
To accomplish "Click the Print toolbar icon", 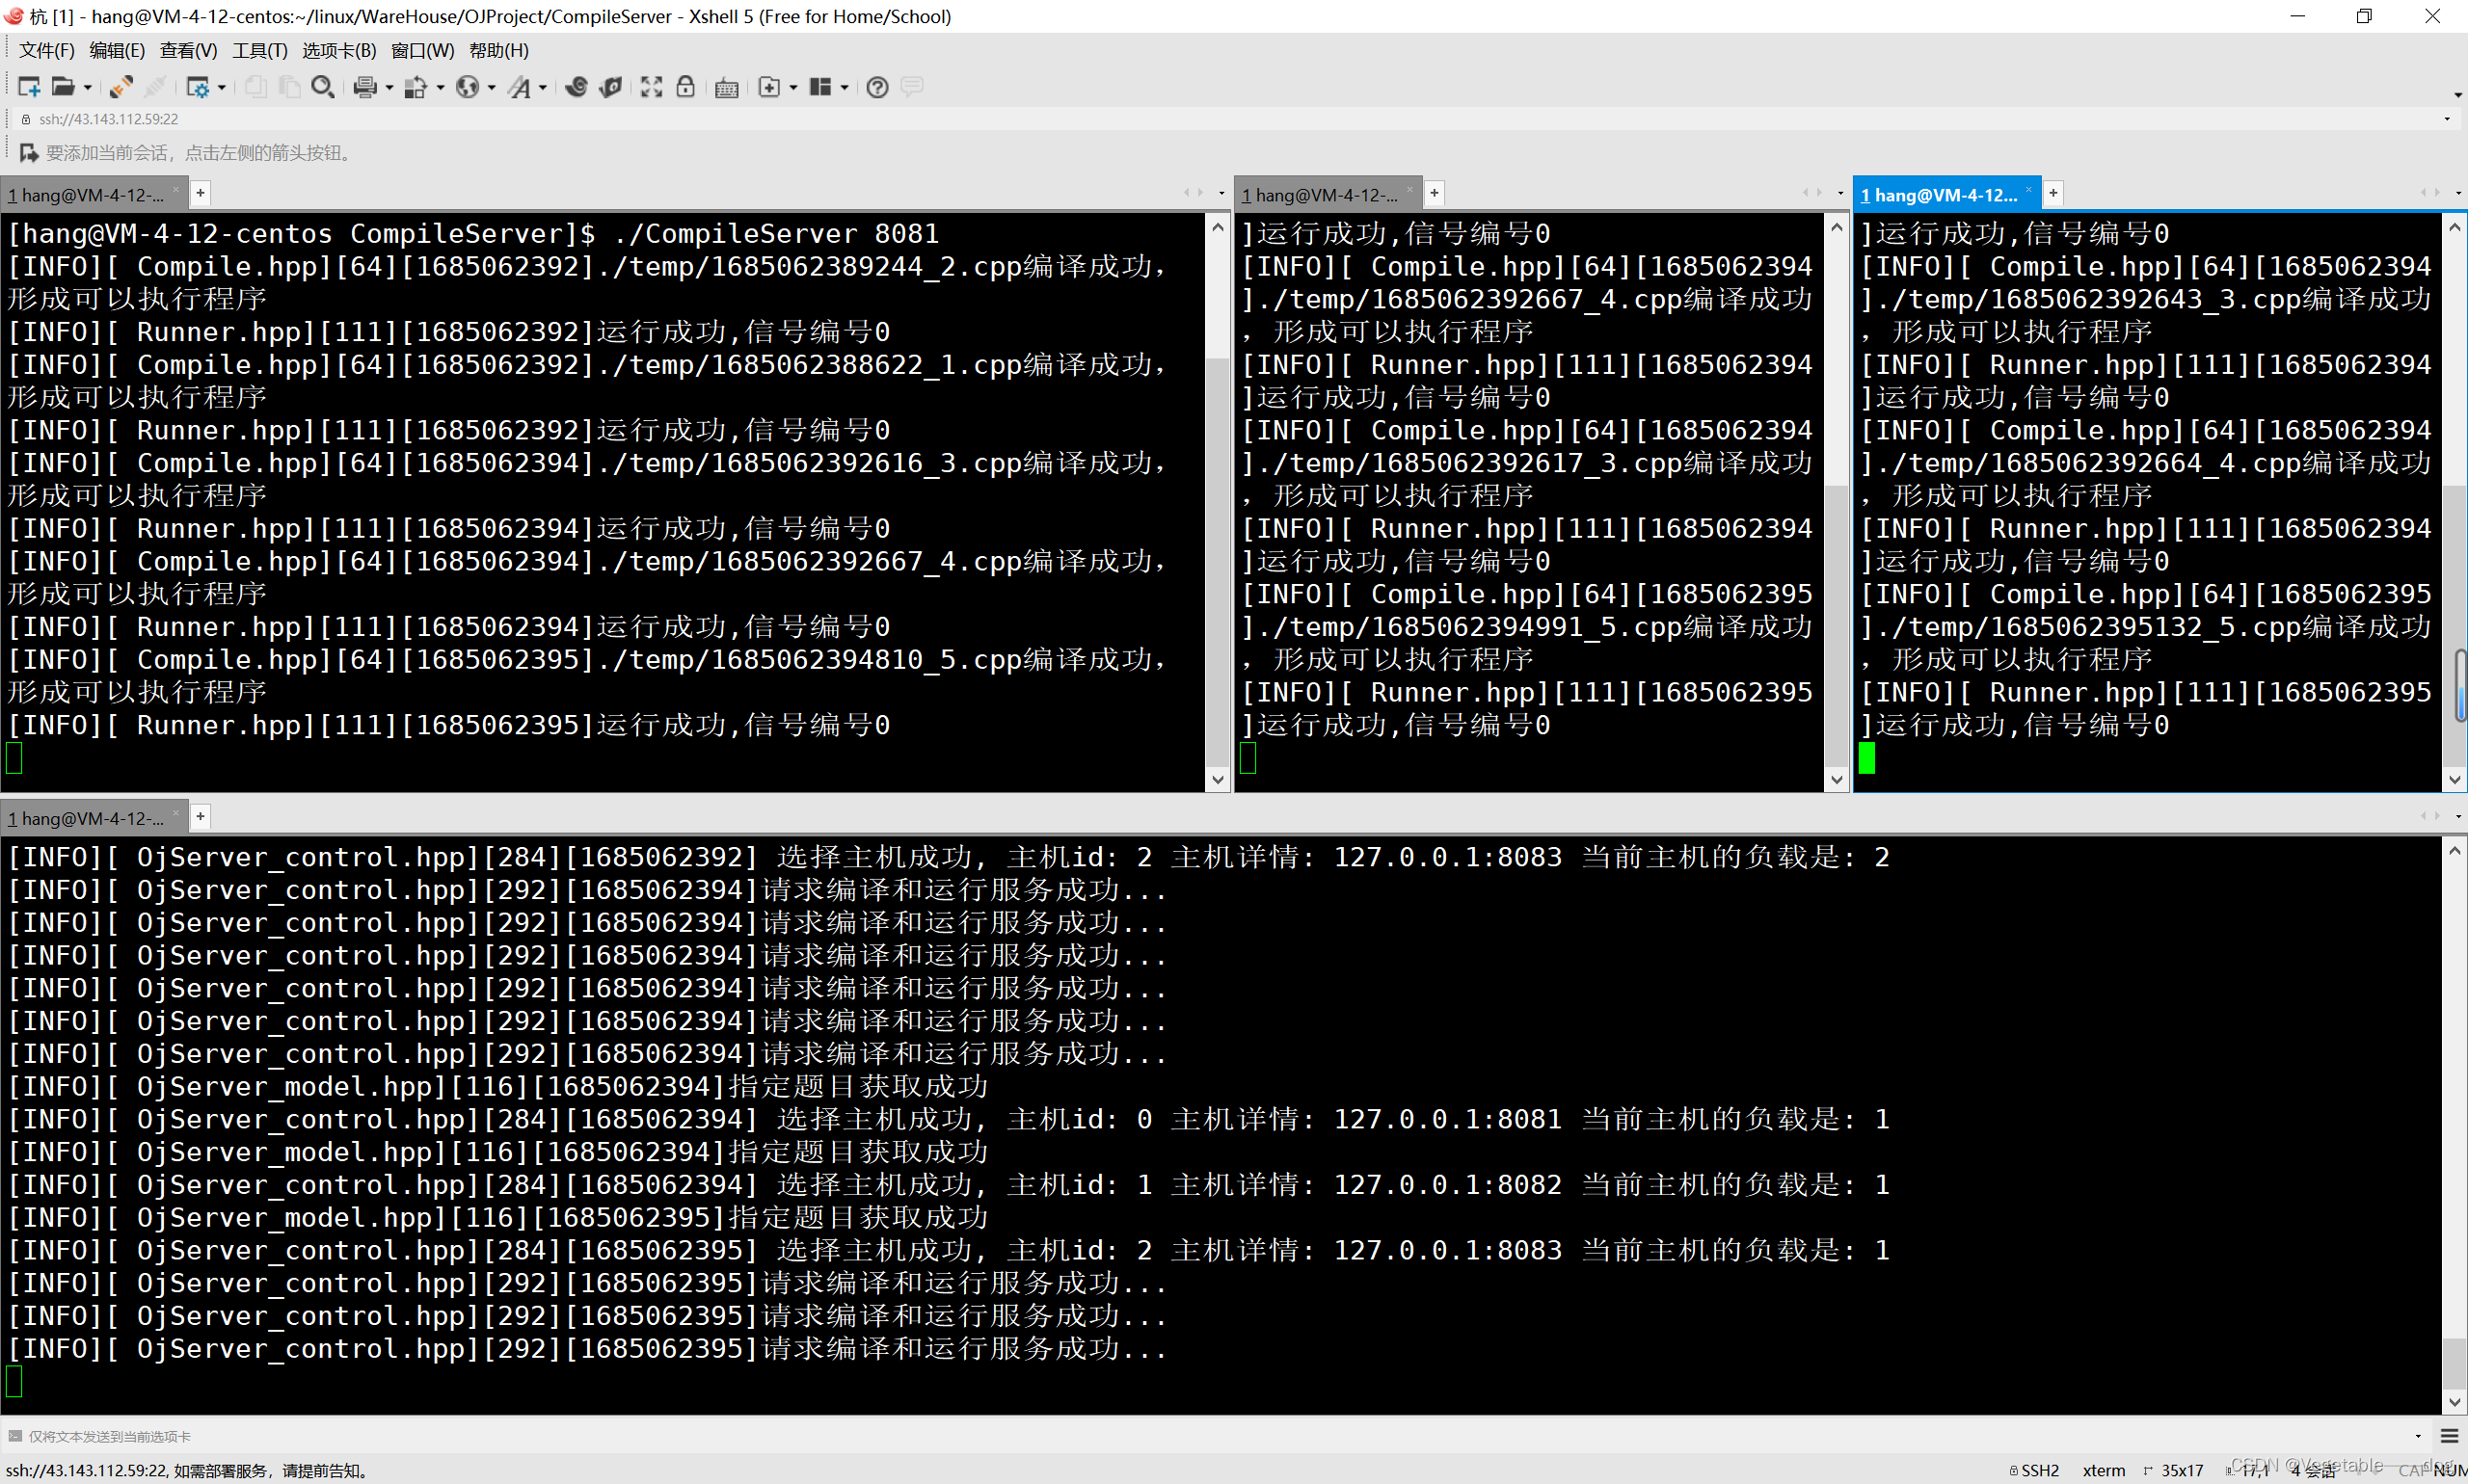I will tap(365, 87).
